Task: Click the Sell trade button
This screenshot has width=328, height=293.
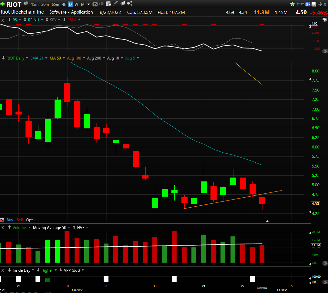Action: click(x=20, y=220)
